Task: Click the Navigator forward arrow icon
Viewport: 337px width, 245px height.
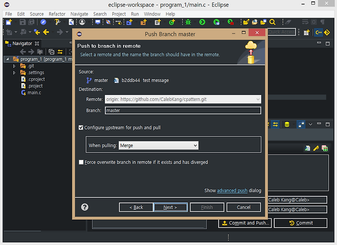Action: [31, 52]
